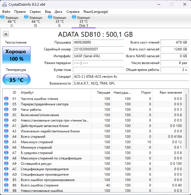Click the Прошивка firmware value field

point(98,42)
